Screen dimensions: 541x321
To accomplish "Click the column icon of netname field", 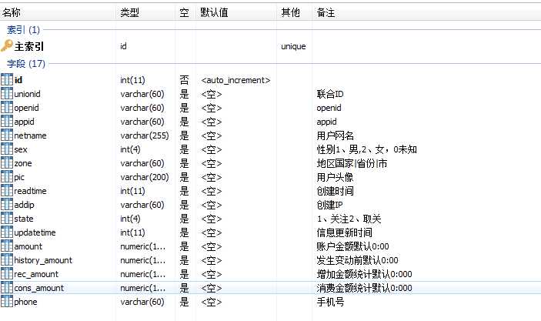I will [7, 135].
